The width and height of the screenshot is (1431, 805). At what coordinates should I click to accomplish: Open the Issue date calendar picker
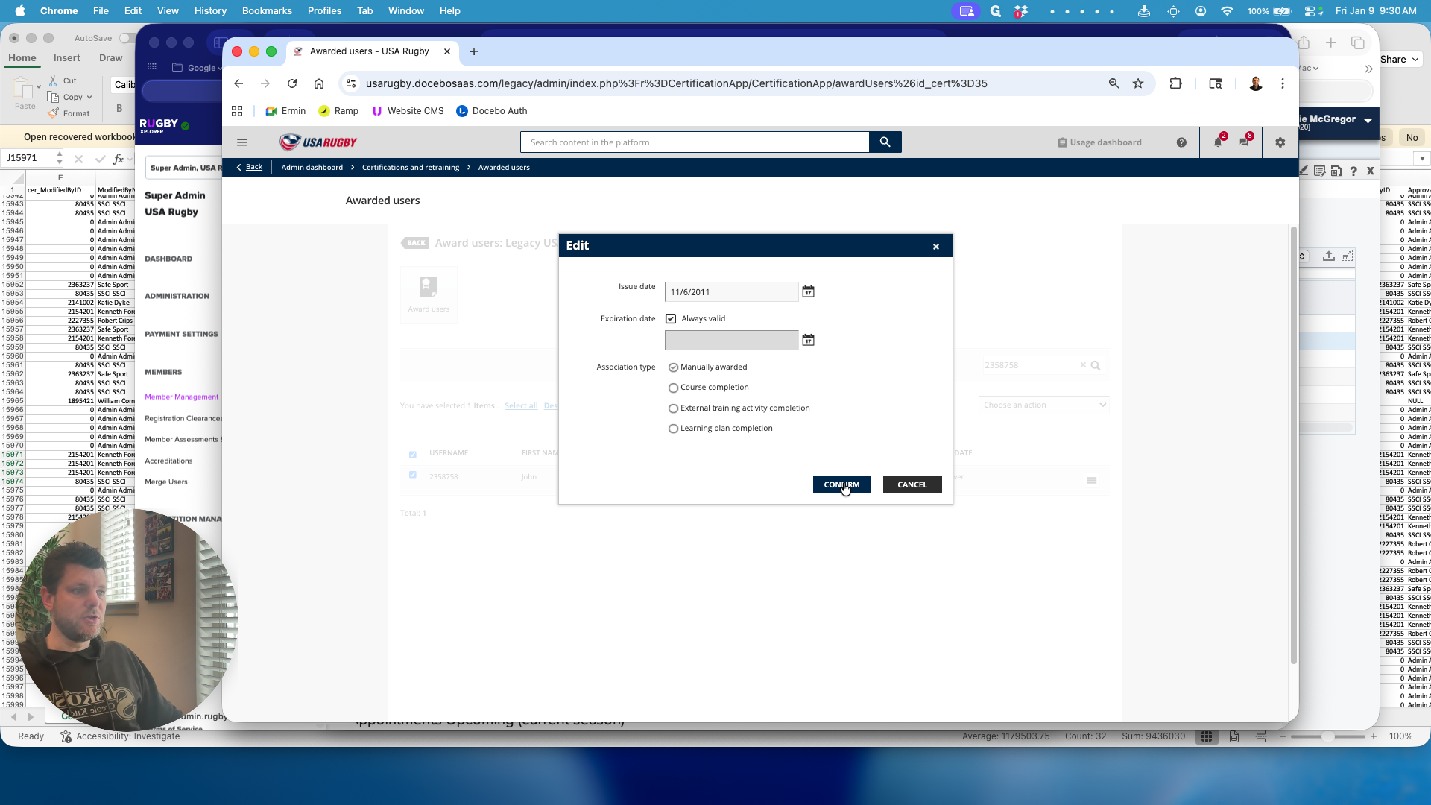808,291
